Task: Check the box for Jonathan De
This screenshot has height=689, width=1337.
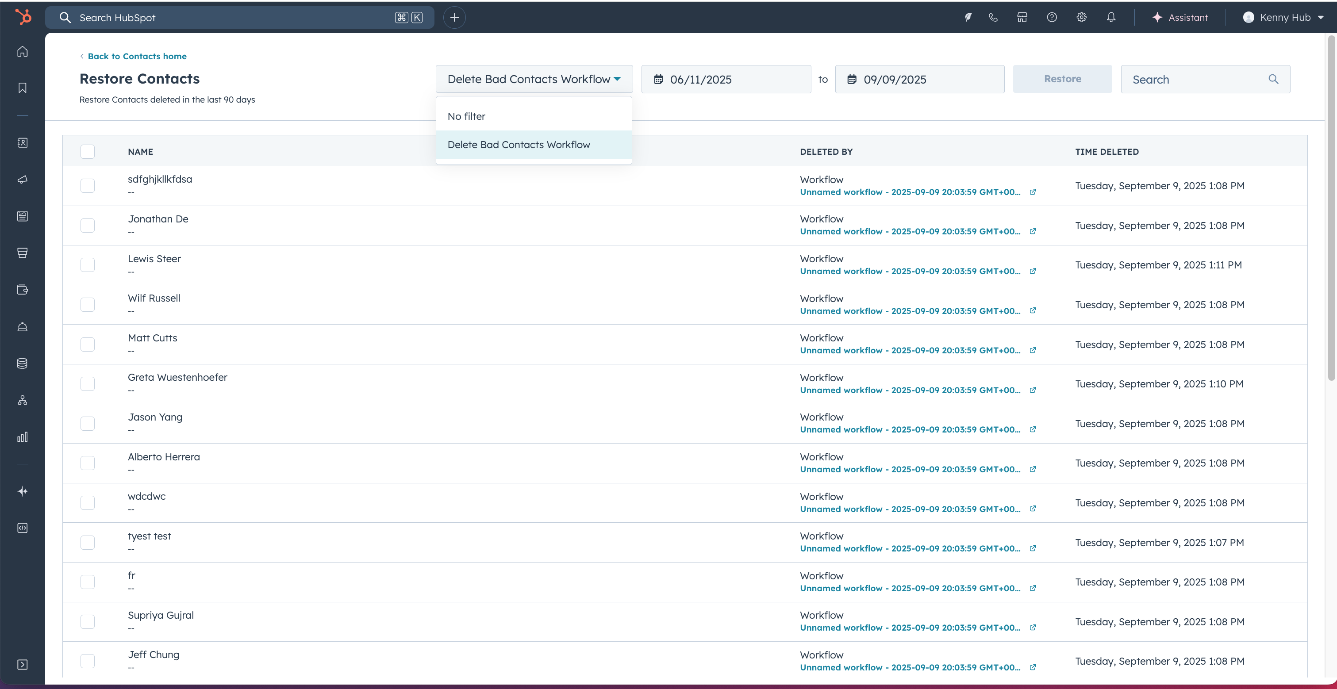Action: [x=87, y=225]
